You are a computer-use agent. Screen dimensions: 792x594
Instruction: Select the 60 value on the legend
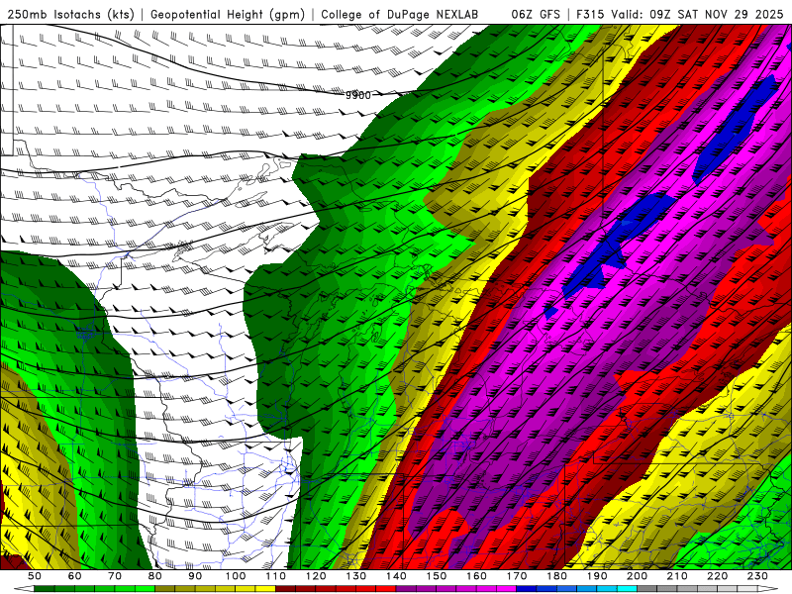coord(74,576)
